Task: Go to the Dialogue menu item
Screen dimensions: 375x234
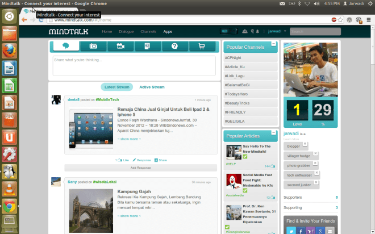Action: pos(126,31)
